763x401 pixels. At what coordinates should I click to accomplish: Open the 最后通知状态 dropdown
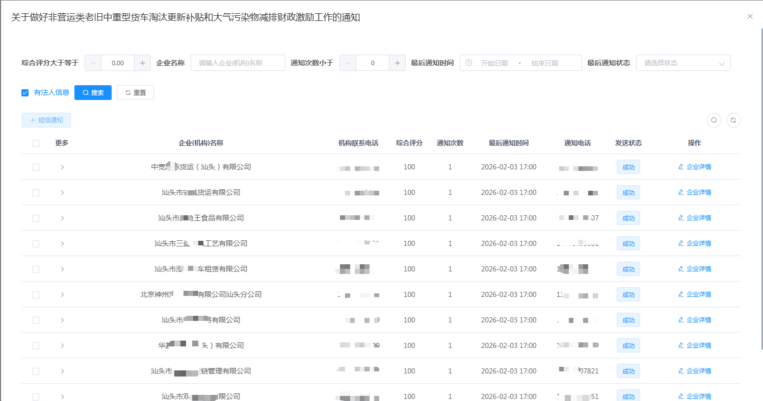click(x=683, y=63)
